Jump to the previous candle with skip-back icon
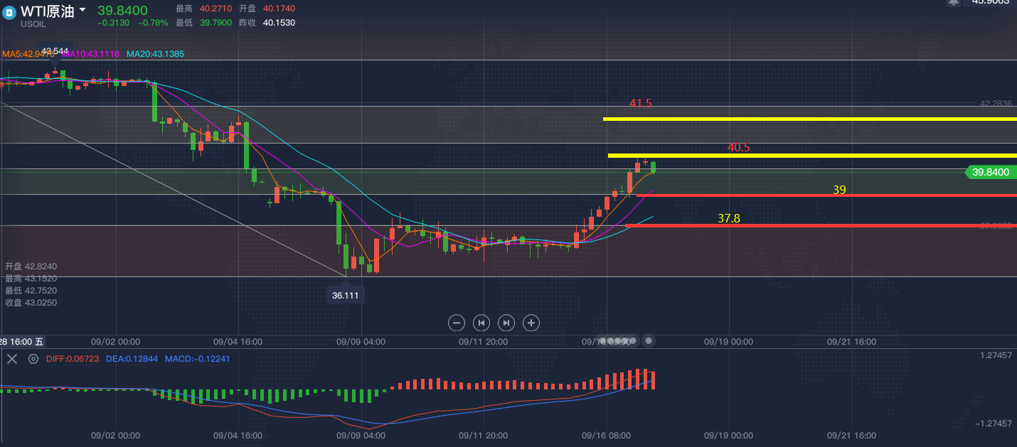Image resolution: width=1017 pixels, height=447 pixels. click(x=481, y=323)
